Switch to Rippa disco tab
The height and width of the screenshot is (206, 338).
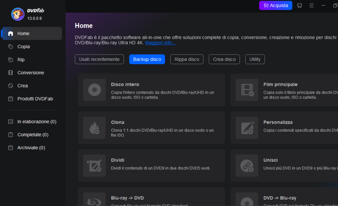[187, 59]
